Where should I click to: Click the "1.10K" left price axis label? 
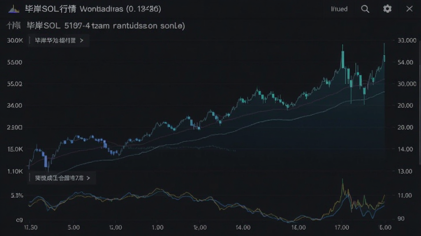15,171
